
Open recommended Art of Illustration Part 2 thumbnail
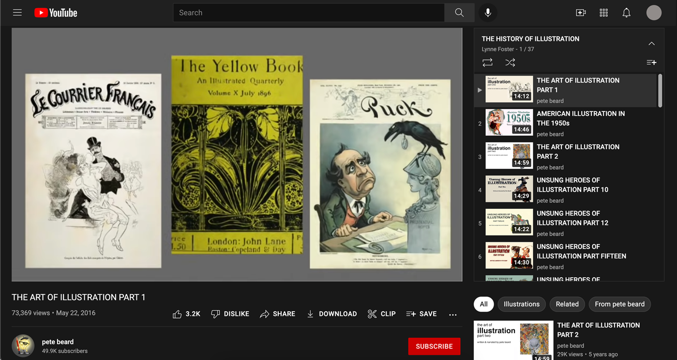[513, 340]
